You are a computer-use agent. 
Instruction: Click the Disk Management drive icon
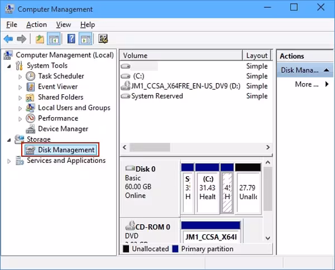[x=30, y=150]
